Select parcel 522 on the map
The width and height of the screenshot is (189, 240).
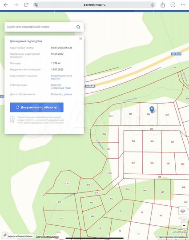[105, 134]
